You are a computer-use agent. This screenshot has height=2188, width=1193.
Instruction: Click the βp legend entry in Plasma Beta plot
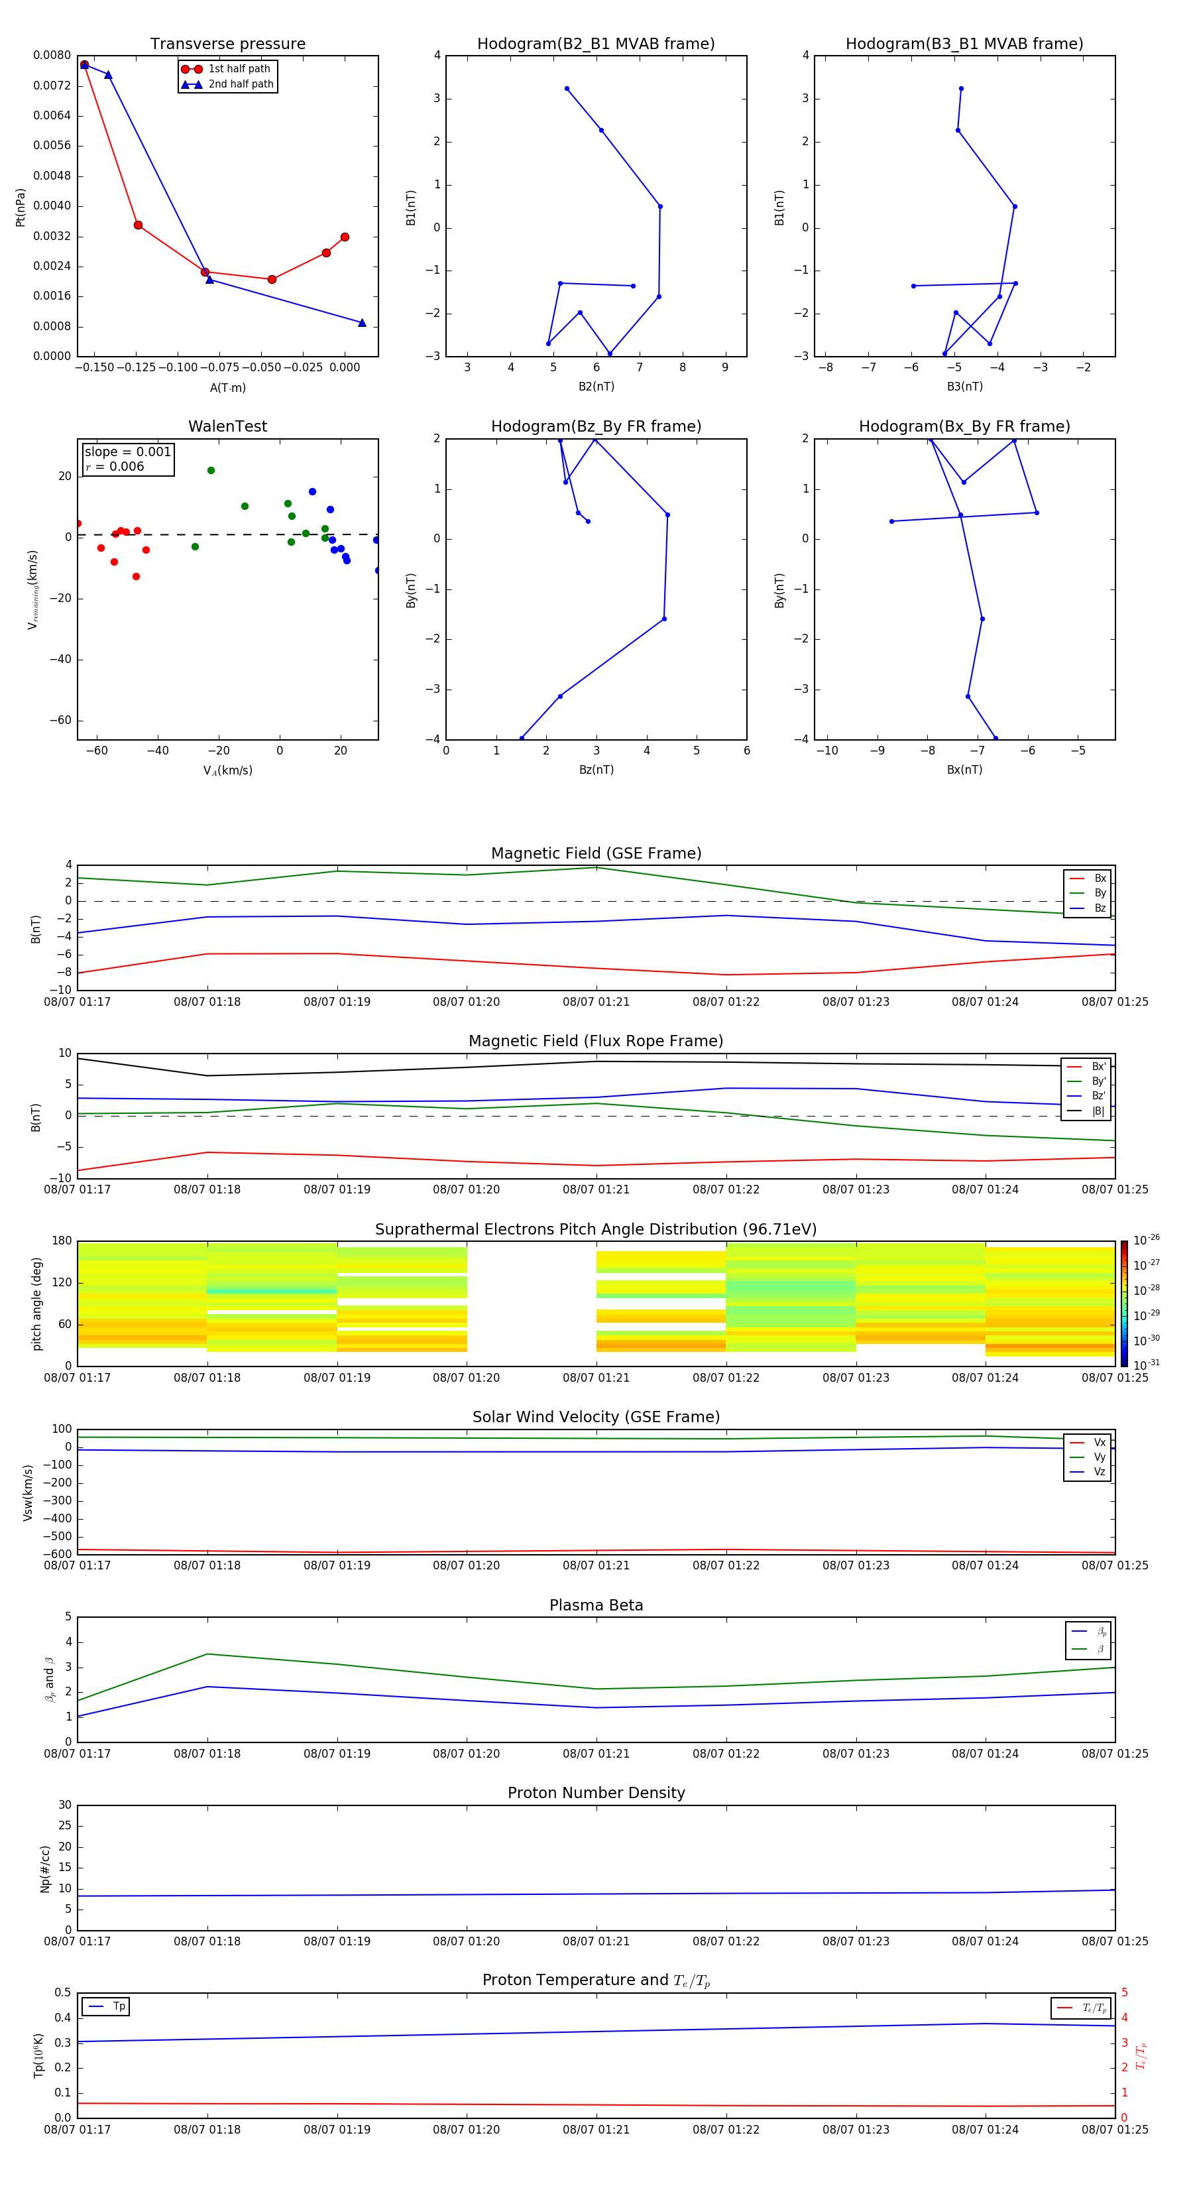tap(1088, 1632)
